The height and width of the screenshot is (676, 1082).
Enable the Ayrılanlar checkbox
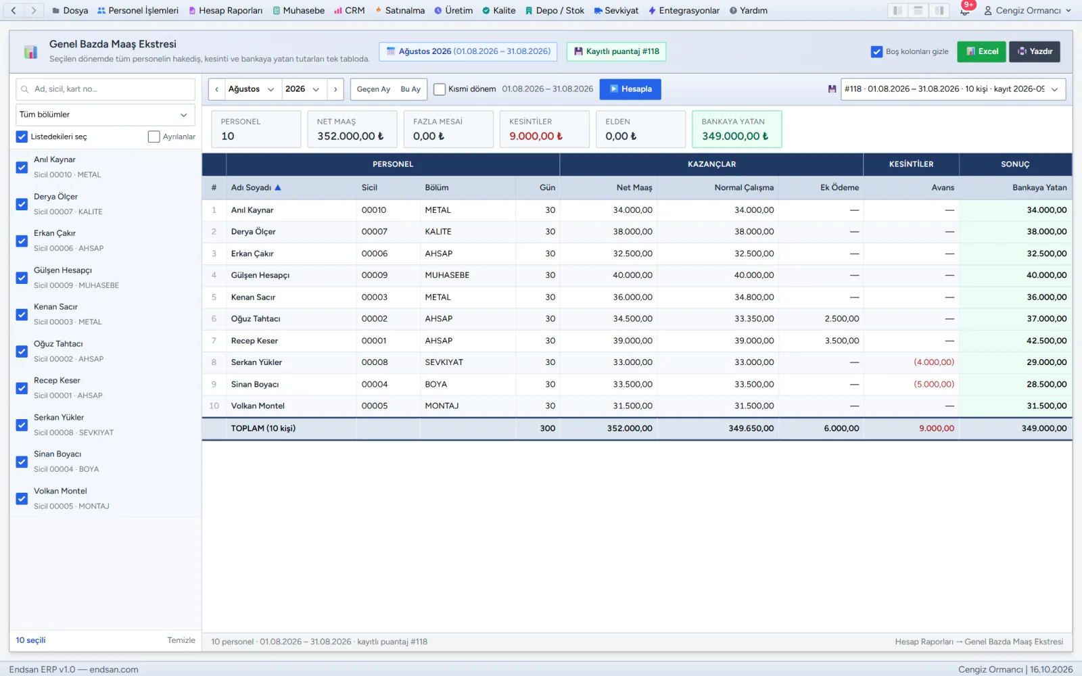coord(154,137)
